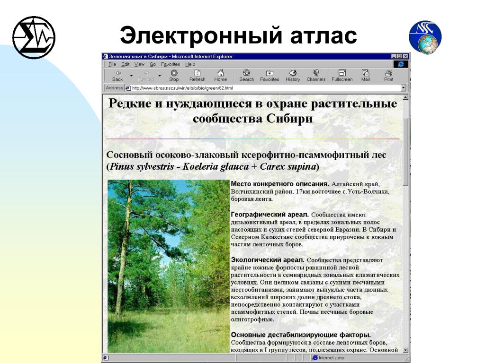Click the scrollbar up arrow

tap(405, 97)
